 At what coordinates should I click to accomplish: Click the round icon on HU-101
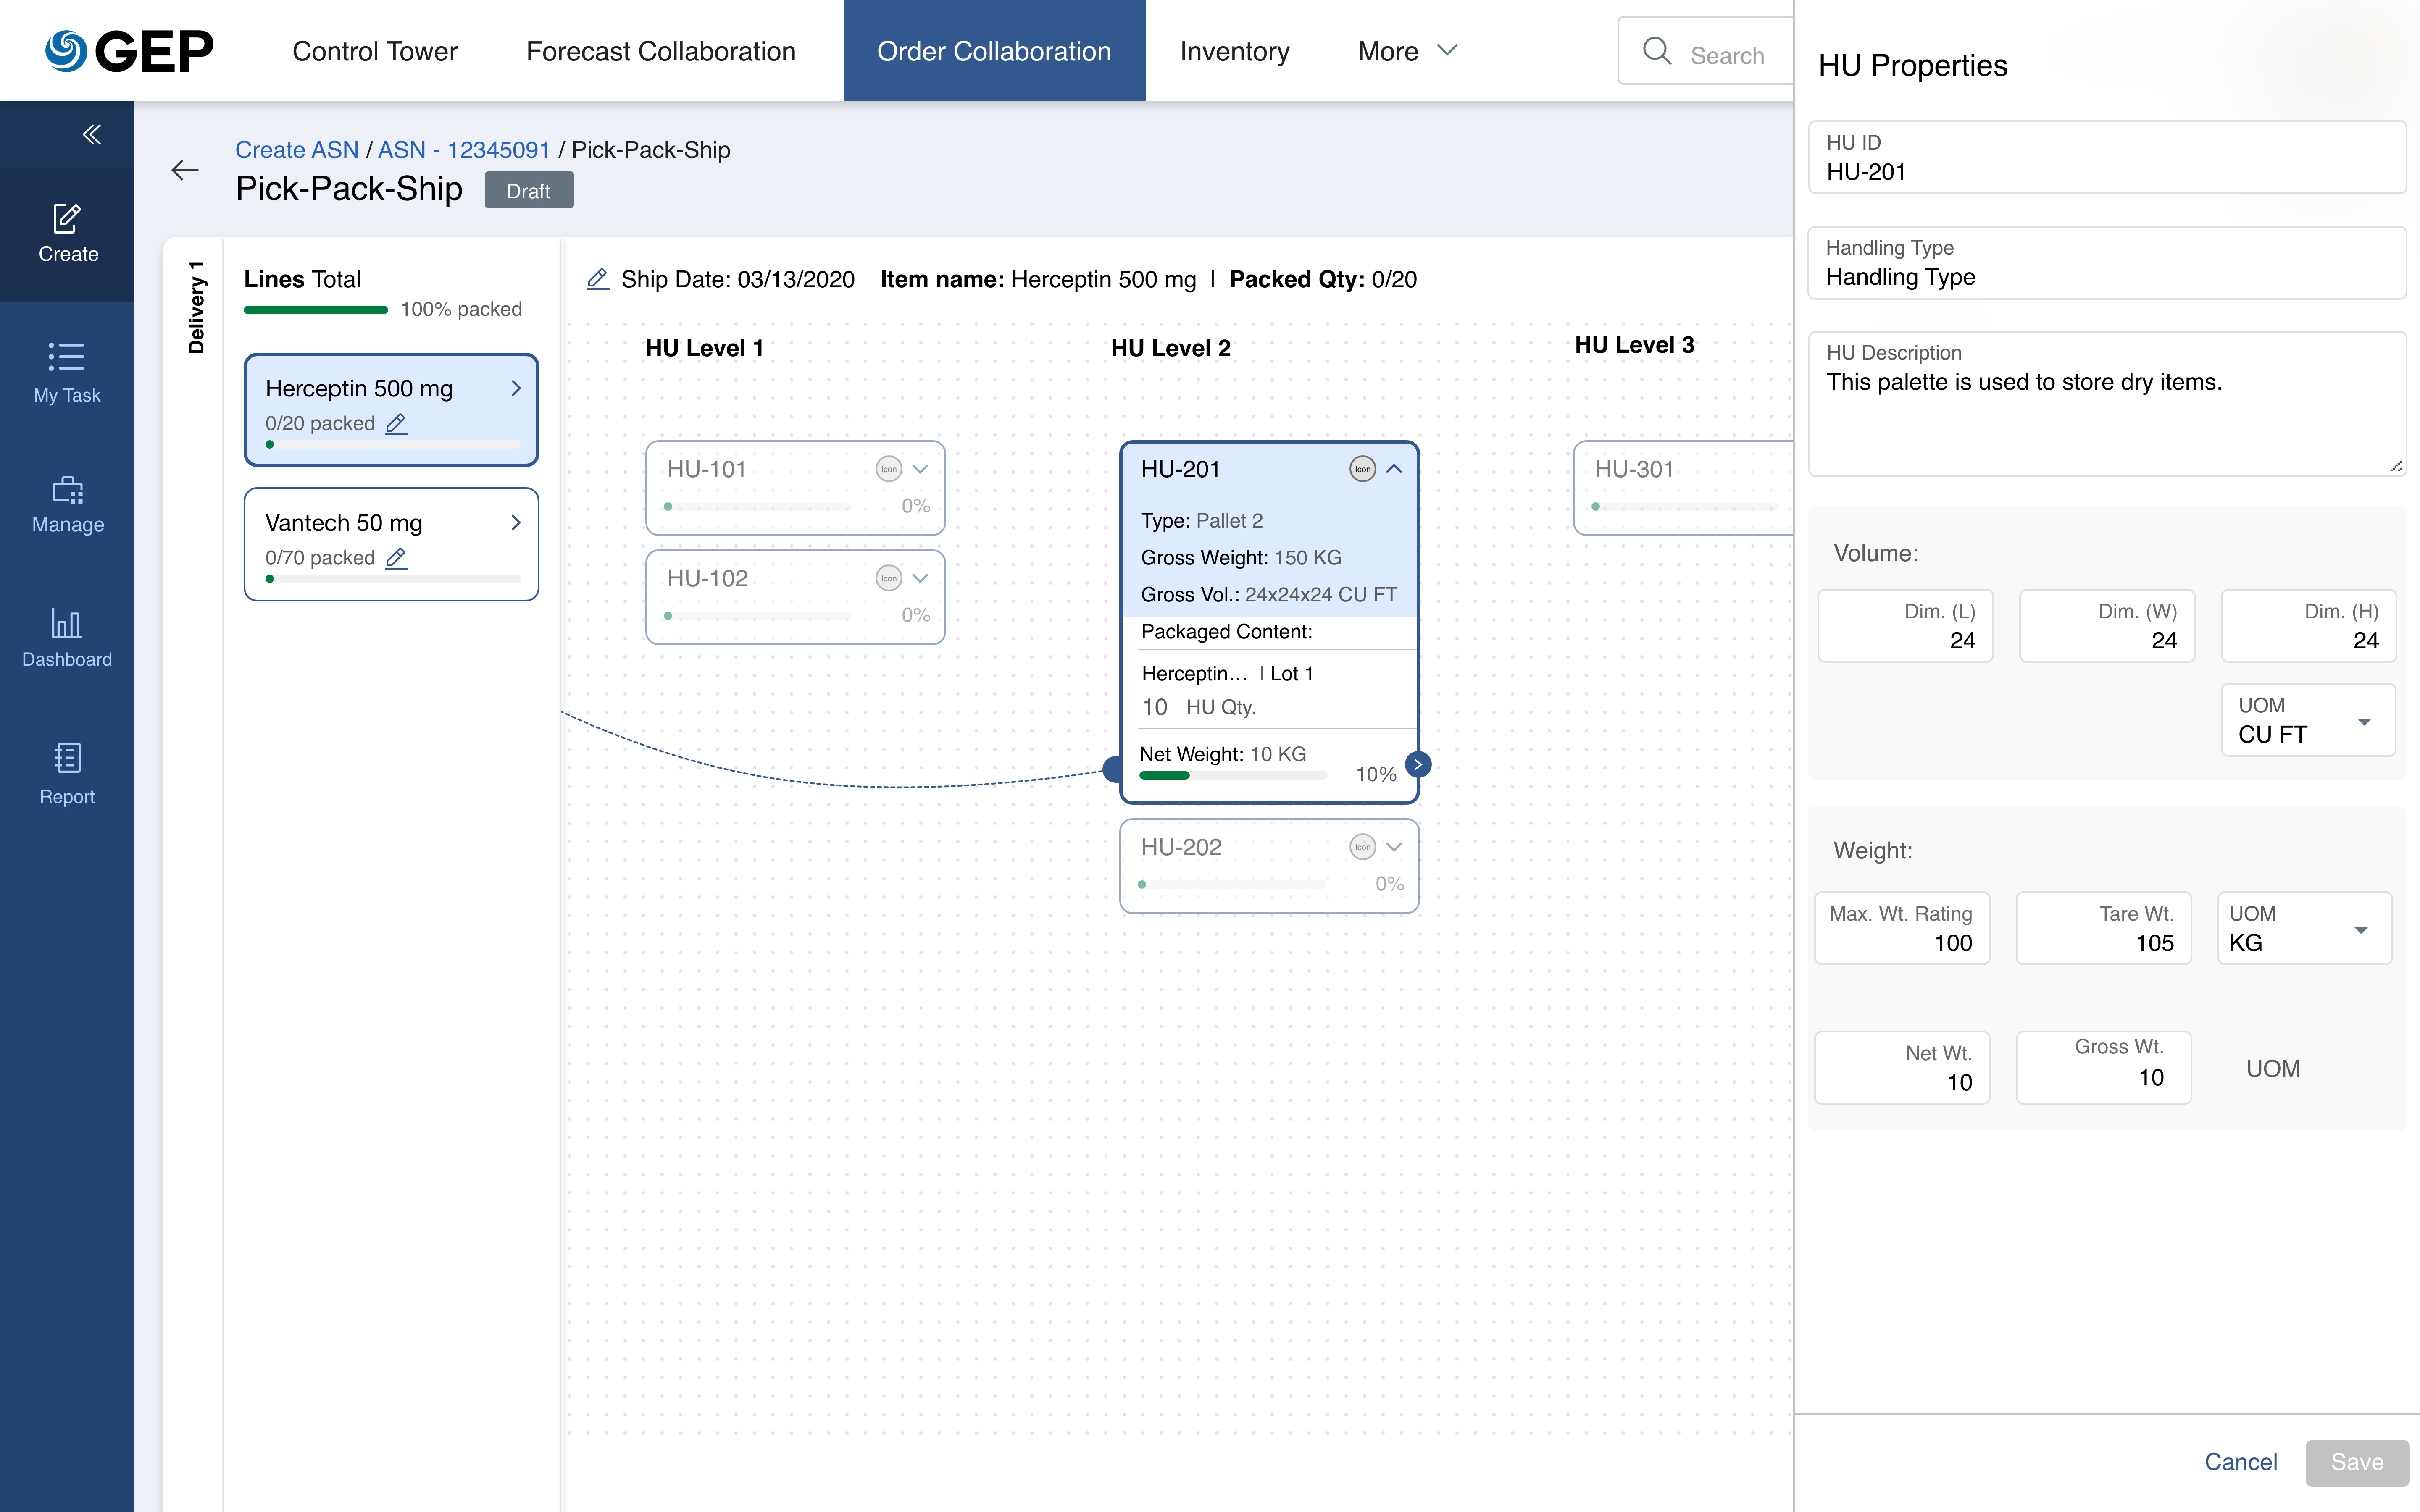[888, 469]
